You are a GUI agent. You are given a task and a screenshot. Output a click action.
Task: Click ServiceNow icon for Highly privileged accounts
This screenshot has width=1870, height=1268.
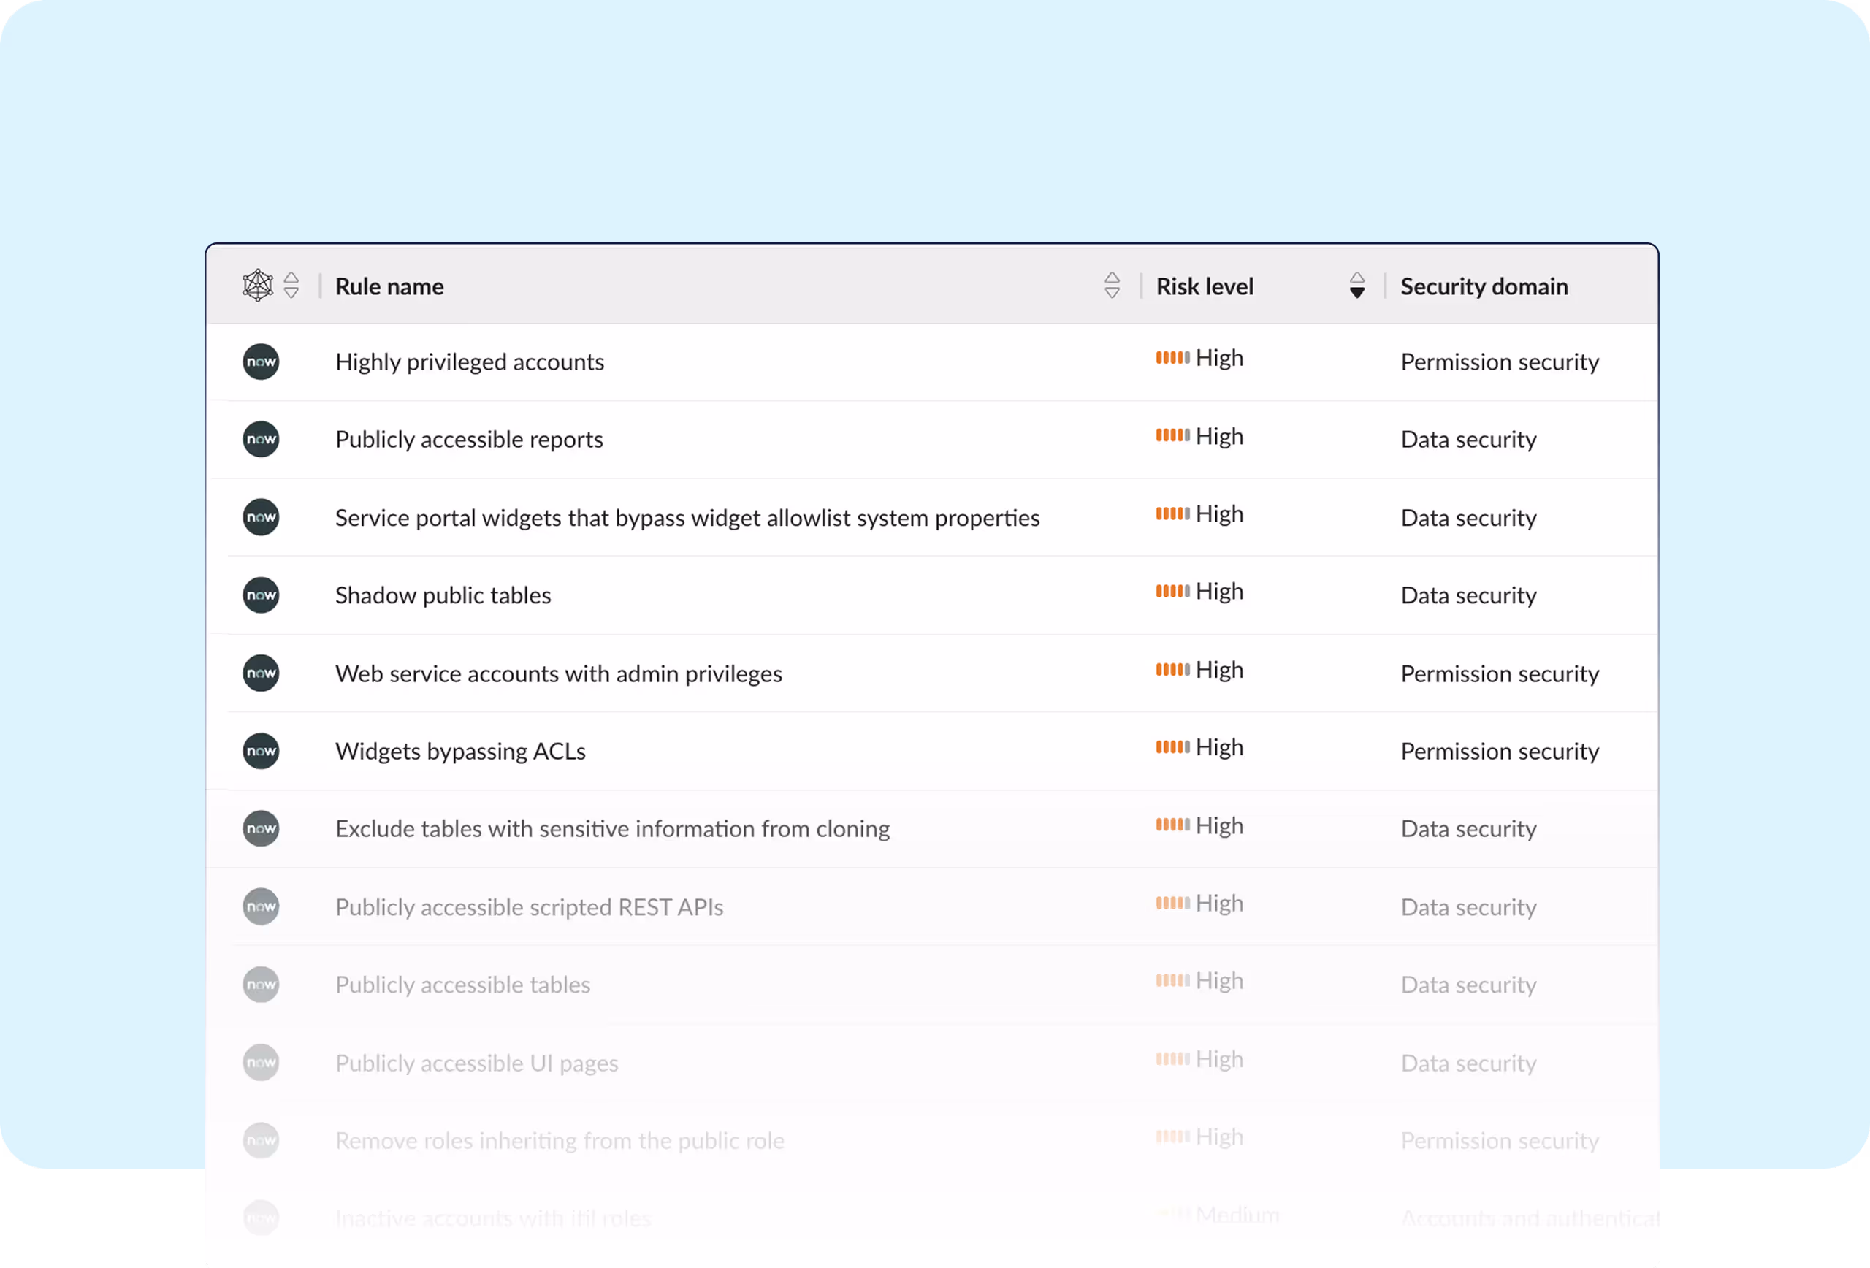tap(261, 362)
